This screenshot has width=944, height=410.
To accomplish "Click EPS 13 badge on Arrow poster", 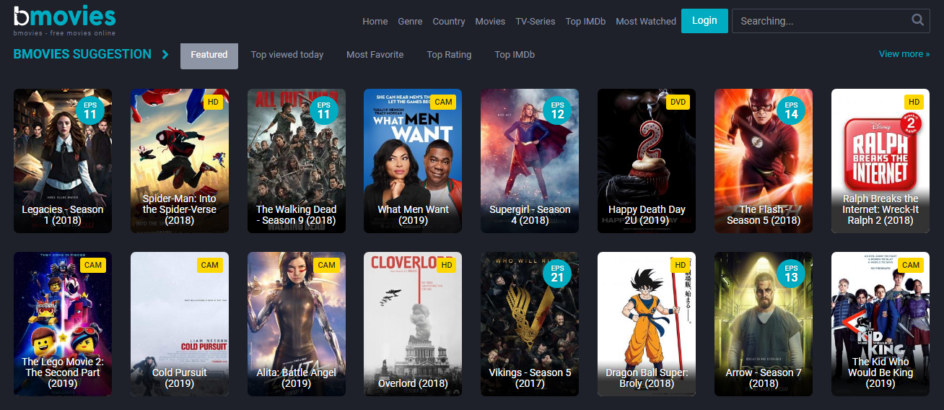I will (792, 274).
